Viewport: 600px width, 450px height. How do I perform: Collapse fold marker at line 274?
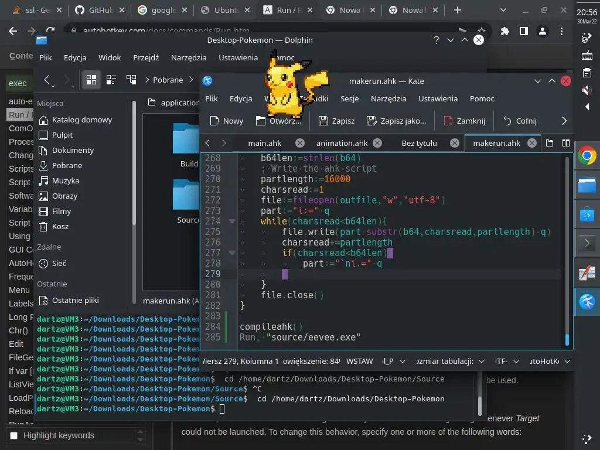[232, 221]
